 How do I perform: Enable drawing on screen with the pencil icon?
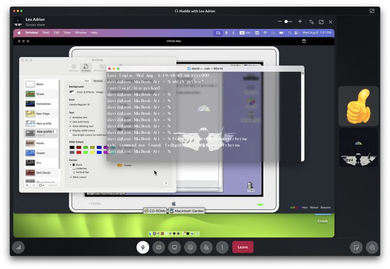pyautogui.click(x=312, y=22)
